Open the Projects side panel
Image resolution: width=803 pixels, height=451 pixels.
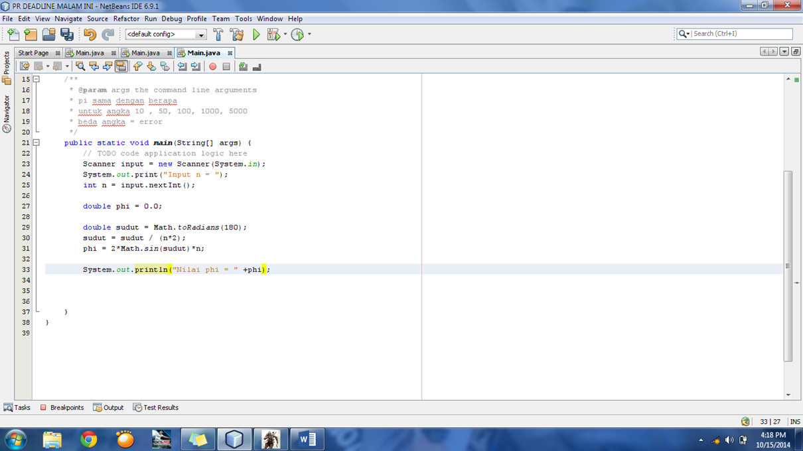(7, 68)
